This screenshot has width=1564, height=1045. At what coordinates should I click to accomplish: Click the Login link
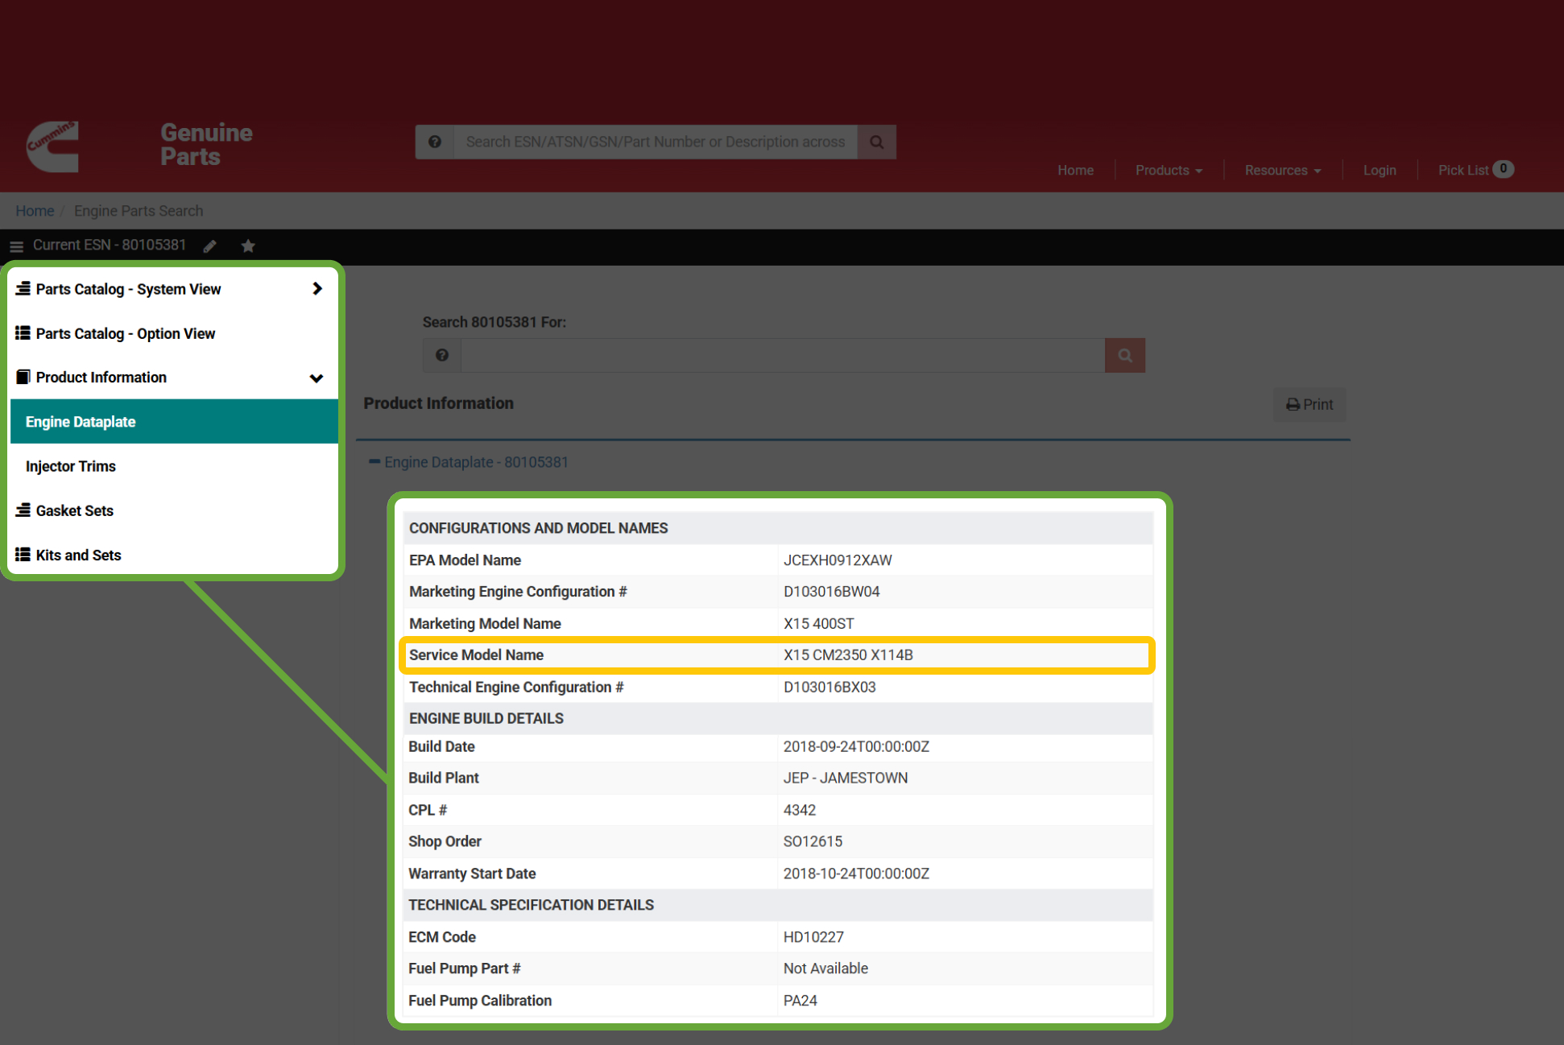click(1379, 170)
